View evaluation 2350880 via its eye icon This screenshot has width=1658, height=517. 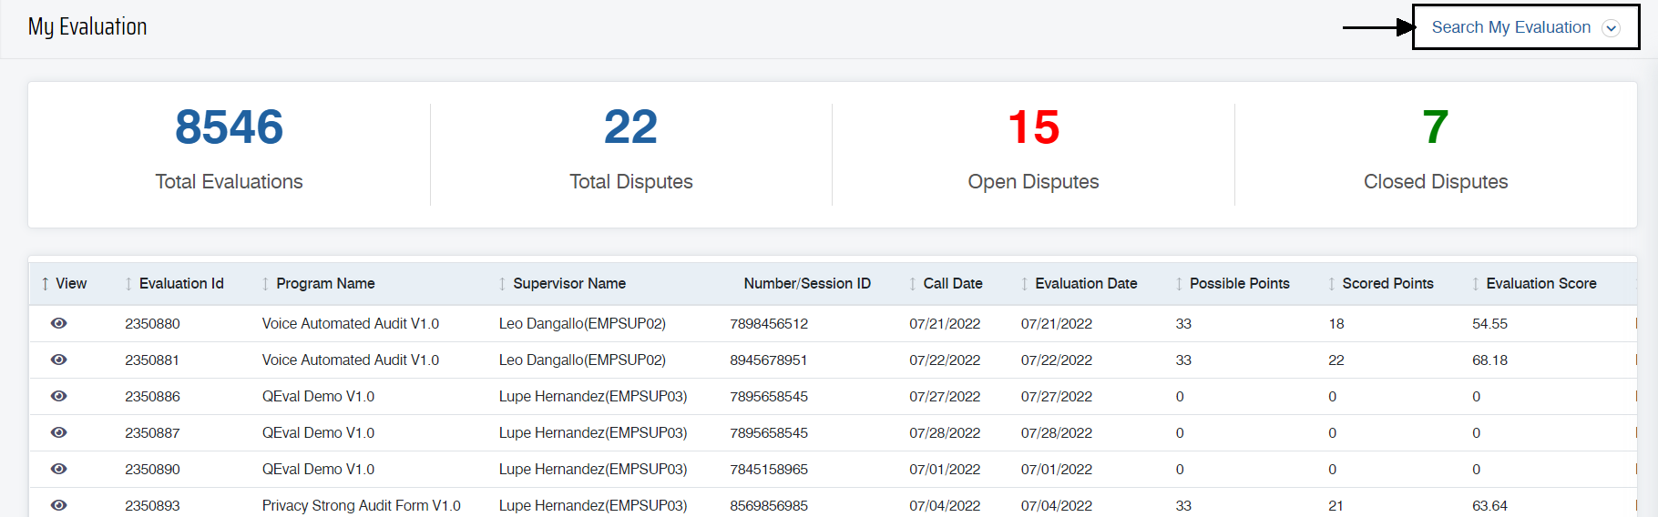59,323
